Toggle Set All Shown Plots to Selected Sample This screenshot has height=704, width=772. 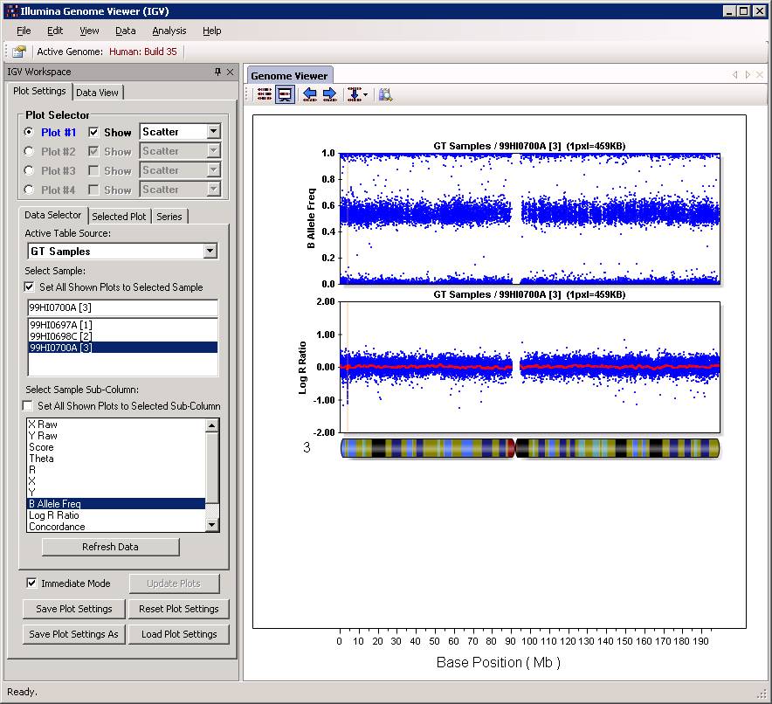(x=30, y=286)
